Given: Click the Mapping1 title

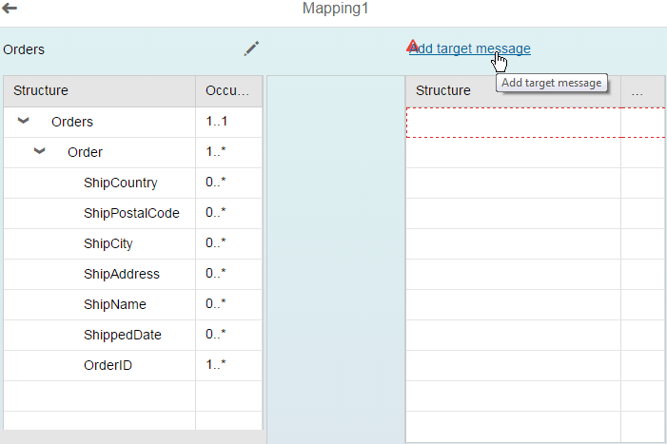Looking at the screenshot, I should pos(334,9).
